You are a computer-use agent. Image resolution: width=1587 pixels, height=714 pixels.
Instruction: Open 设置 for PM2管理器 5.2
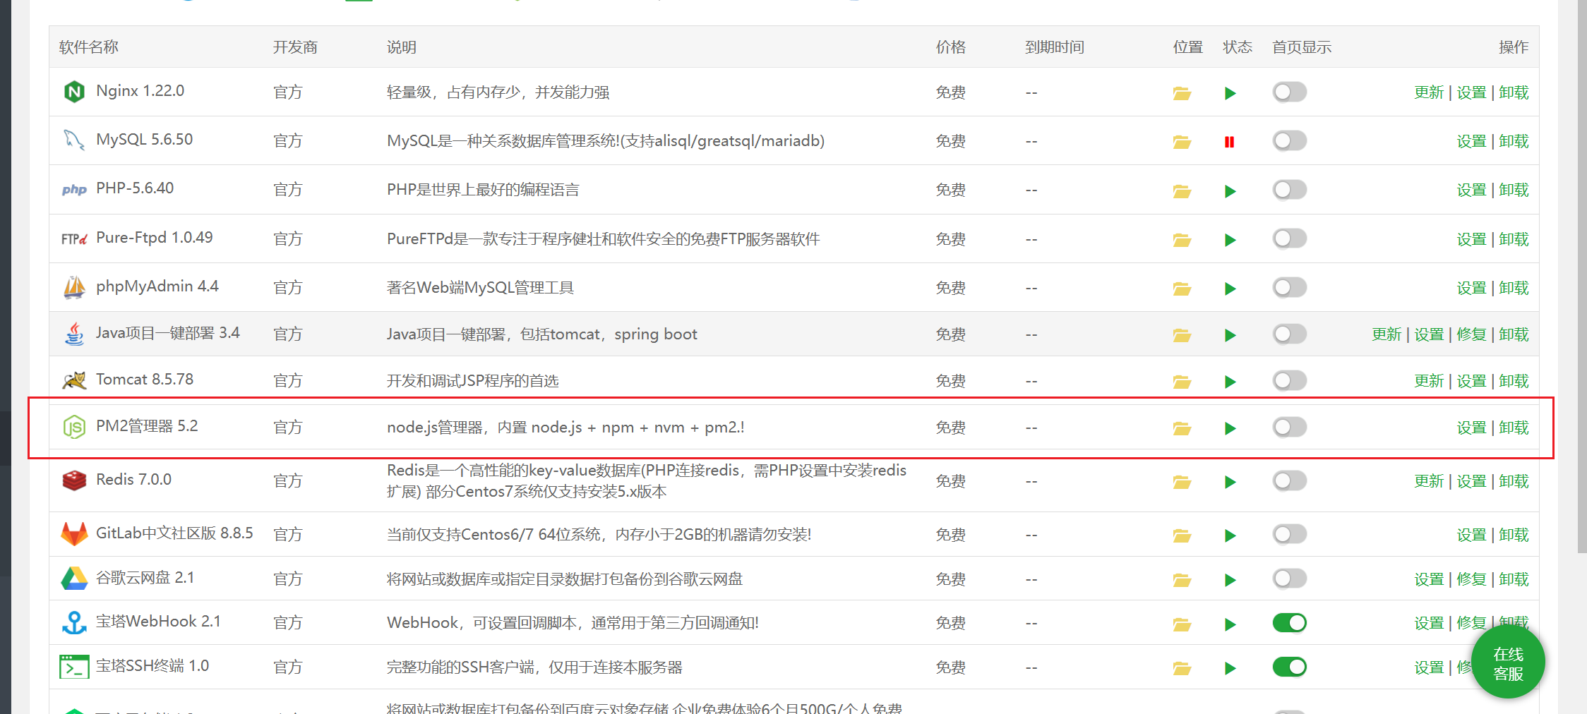(1471, 428)
